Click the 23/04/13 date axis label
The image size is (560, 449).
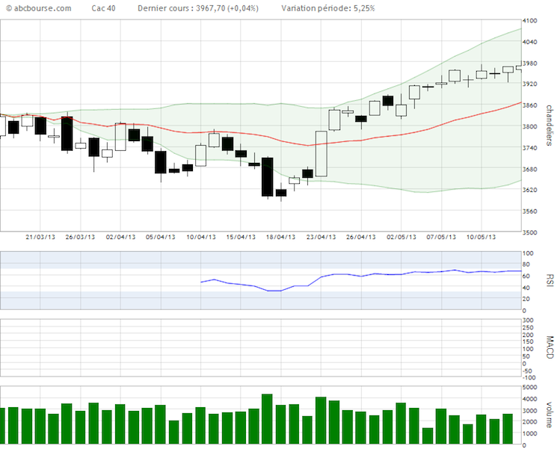point(321,237)
